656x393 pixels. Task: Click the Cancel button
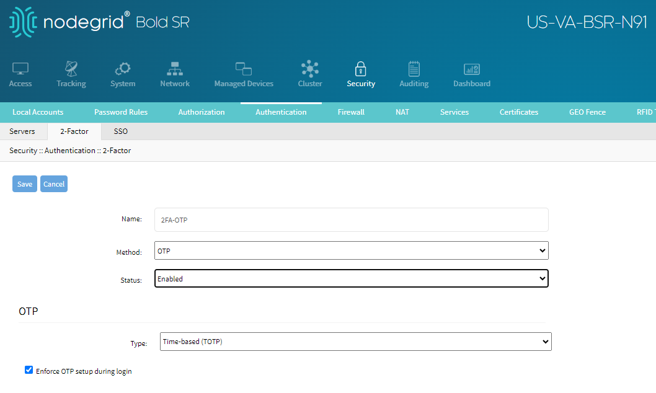coord(54,184)
